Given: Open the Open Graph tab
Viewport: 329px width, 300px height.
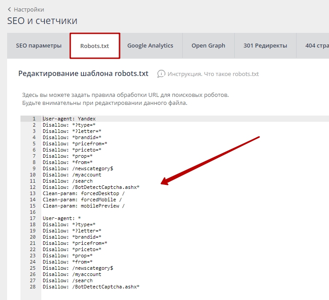Looking at the screenshot, I should click(x=208, y=45).
